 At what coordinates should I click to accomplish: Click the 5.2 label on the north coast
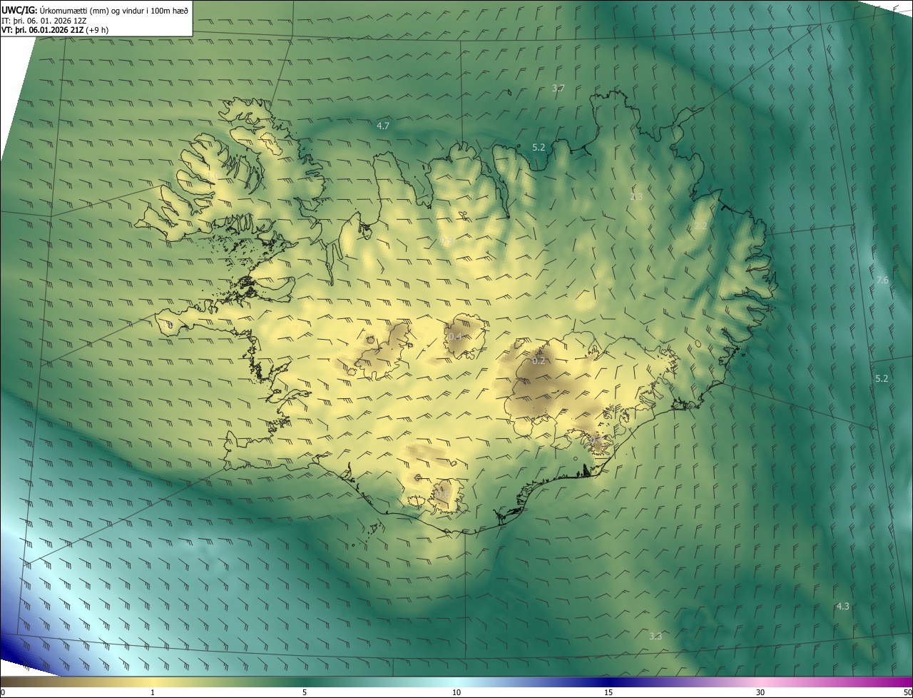tap(539, 148)
